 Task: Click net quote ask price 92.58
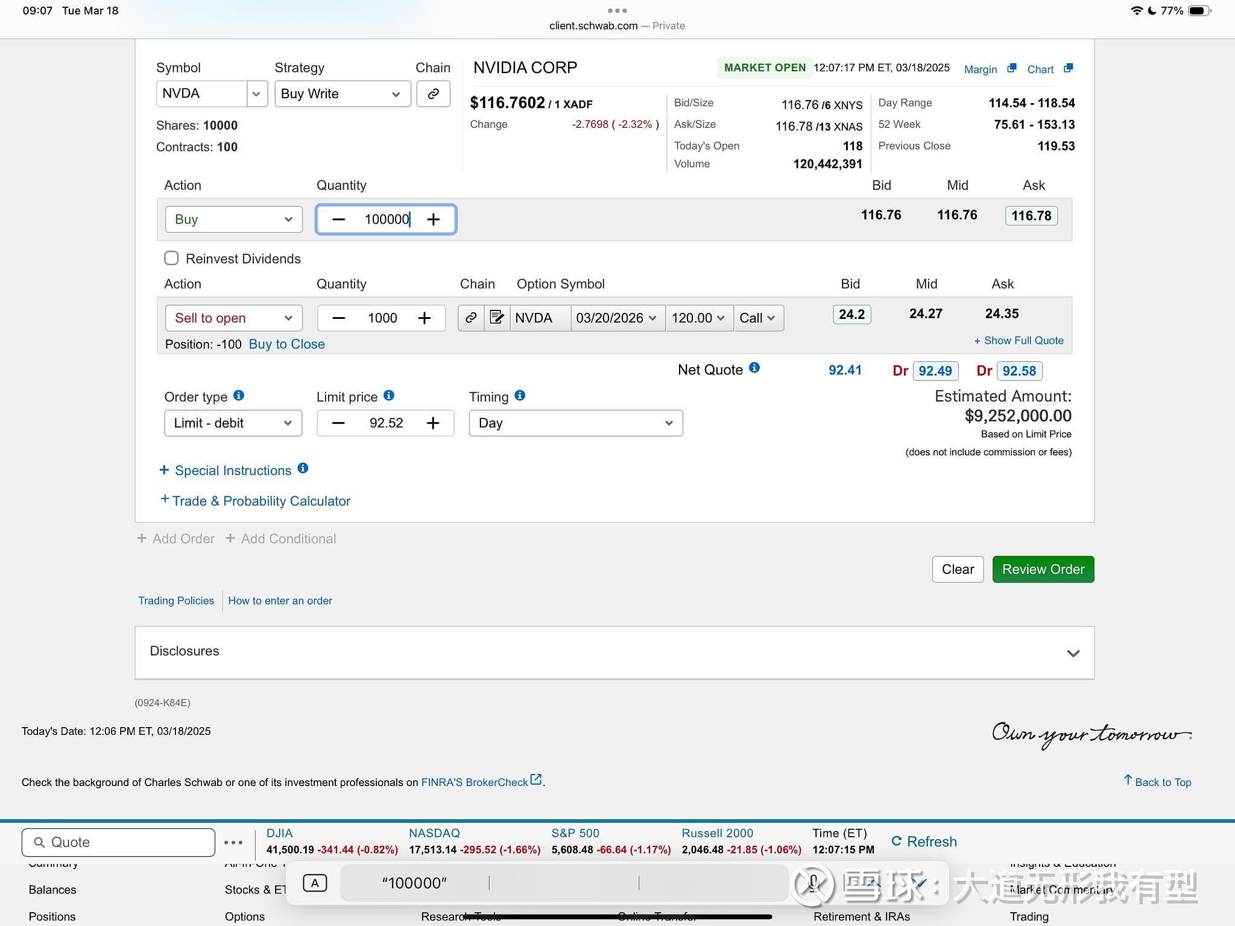click(1019, 371)
